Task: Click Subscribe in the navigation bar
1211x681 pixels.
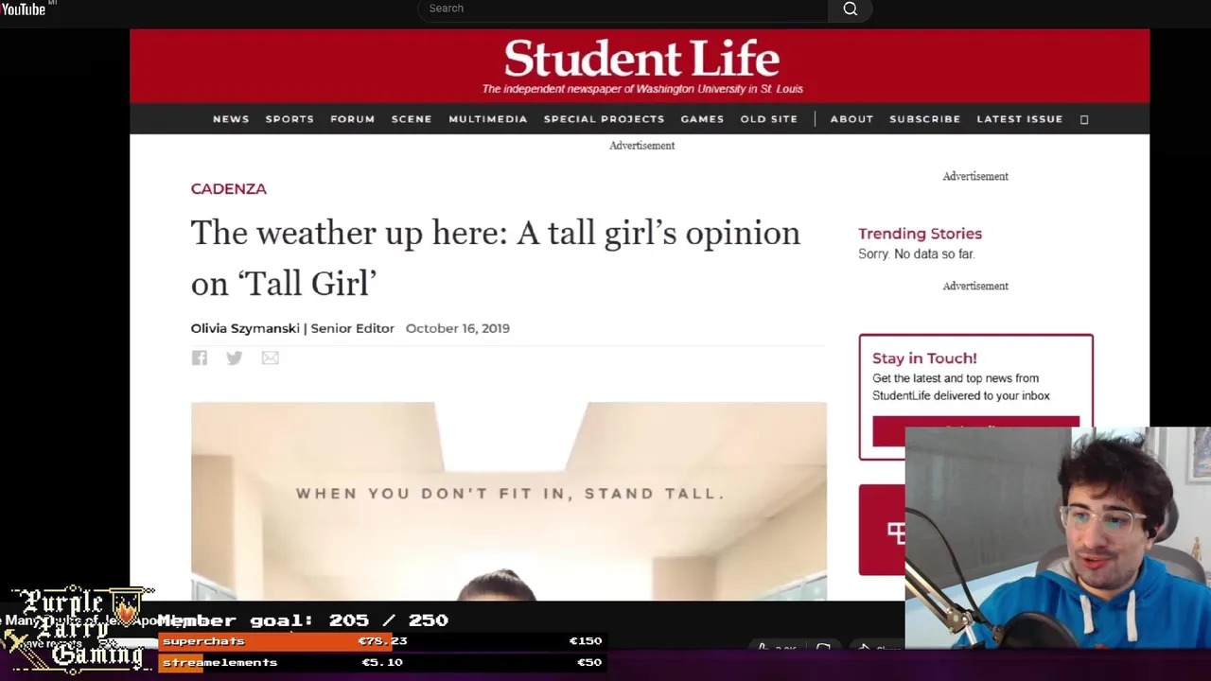Action: (924, 119)
